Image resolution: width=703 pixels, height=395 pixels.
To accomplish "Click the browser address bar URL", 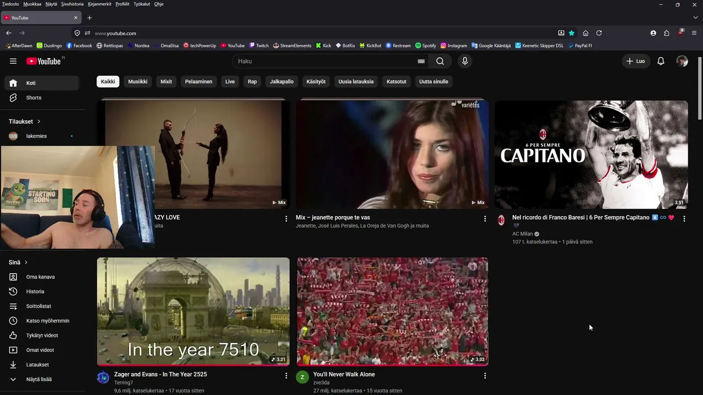I will pos(115,33).
